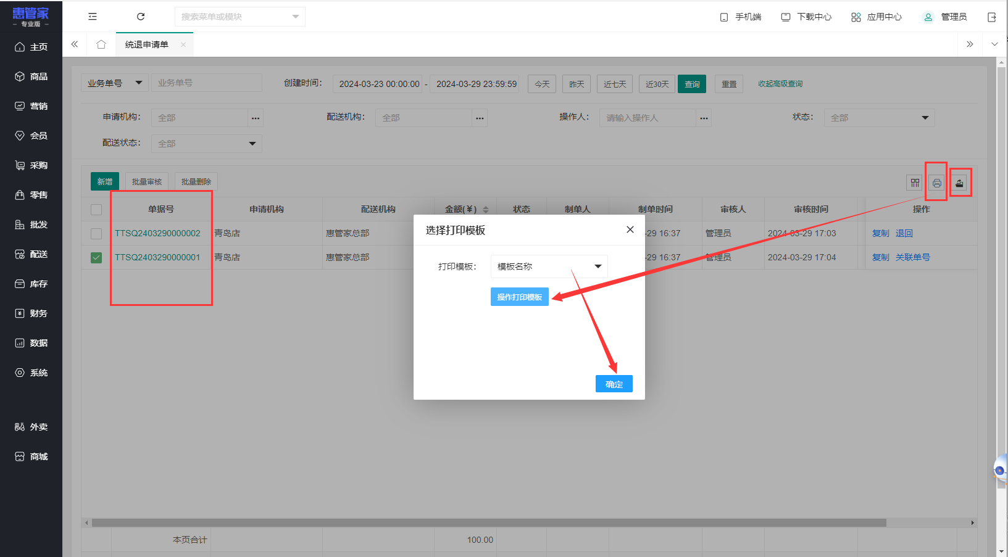
Task: Open 系统 in the sidebar
Action: point(31,373)
